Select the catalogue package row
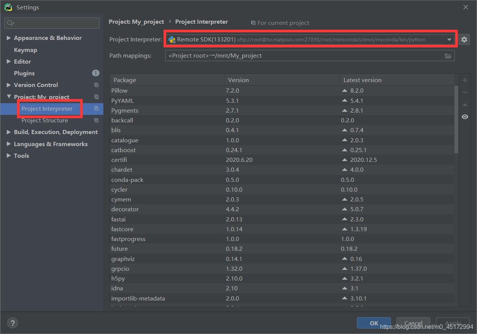 tap(282, 140)
